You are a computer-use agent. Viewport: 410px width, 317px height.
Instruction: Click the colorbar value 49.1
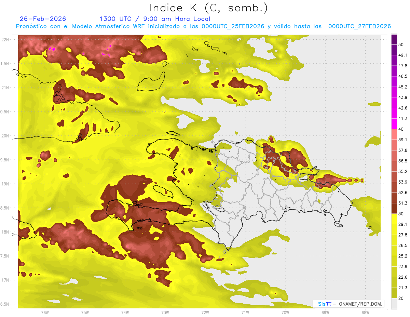403,55
